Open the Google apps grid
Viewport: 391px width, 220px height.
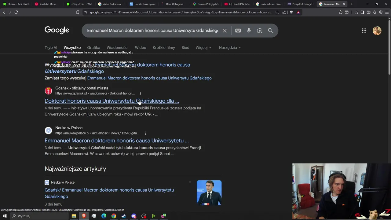coord(364,31)
